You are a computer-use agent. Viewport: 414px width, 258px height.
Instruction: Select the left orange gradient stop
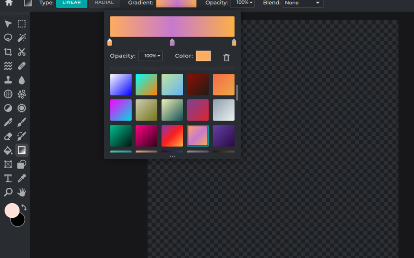coord(110,42)
